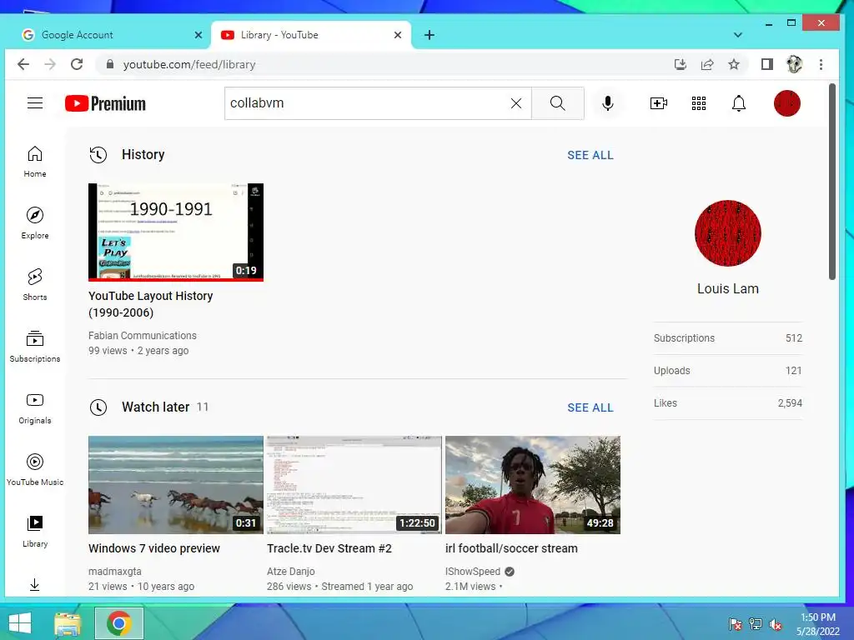Image resolution: width=854 pixels, height=640 pixels.
Task: Play the Windows 7 video preview thumbnail
Action: coord(176,485)
